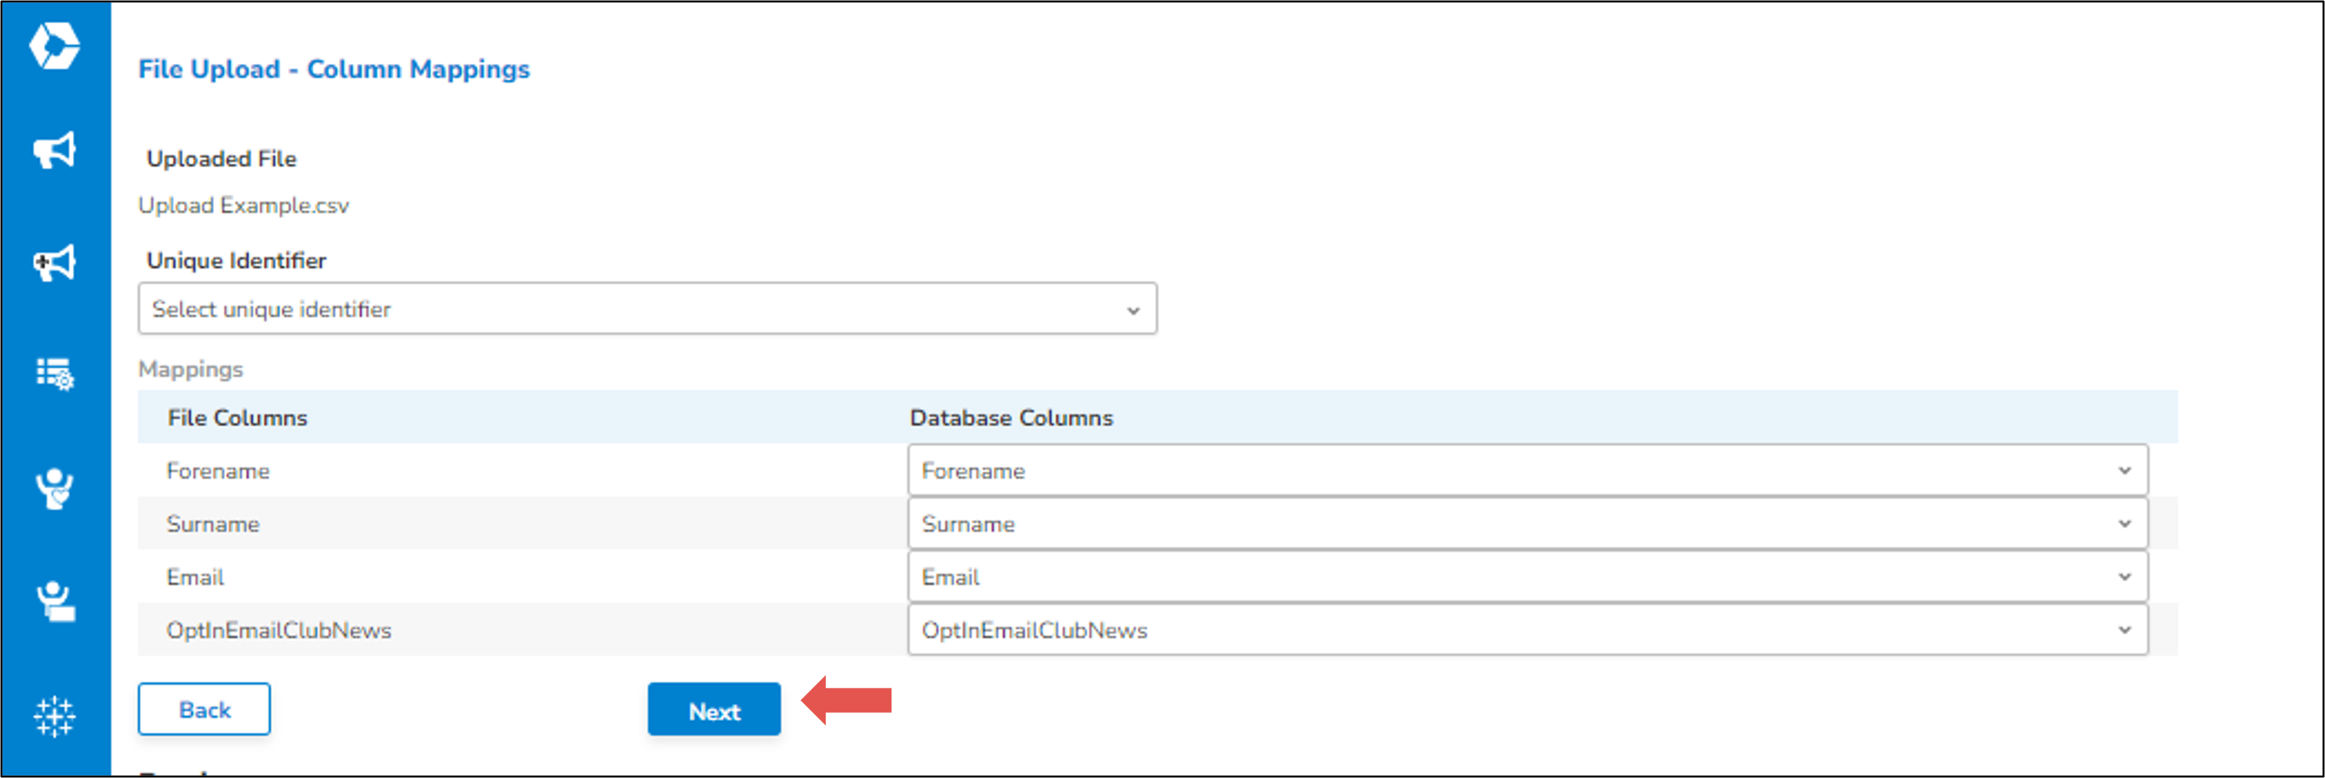Click the hexagon app logo icon
This screenshot has width=2325, height=778.
coord(54,46)
